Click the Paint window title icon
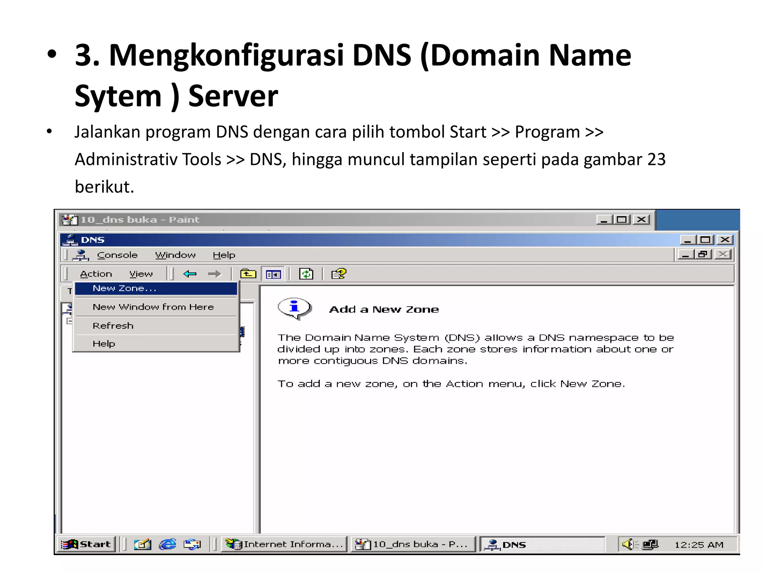764x573 pixels. tap(69, 220)
